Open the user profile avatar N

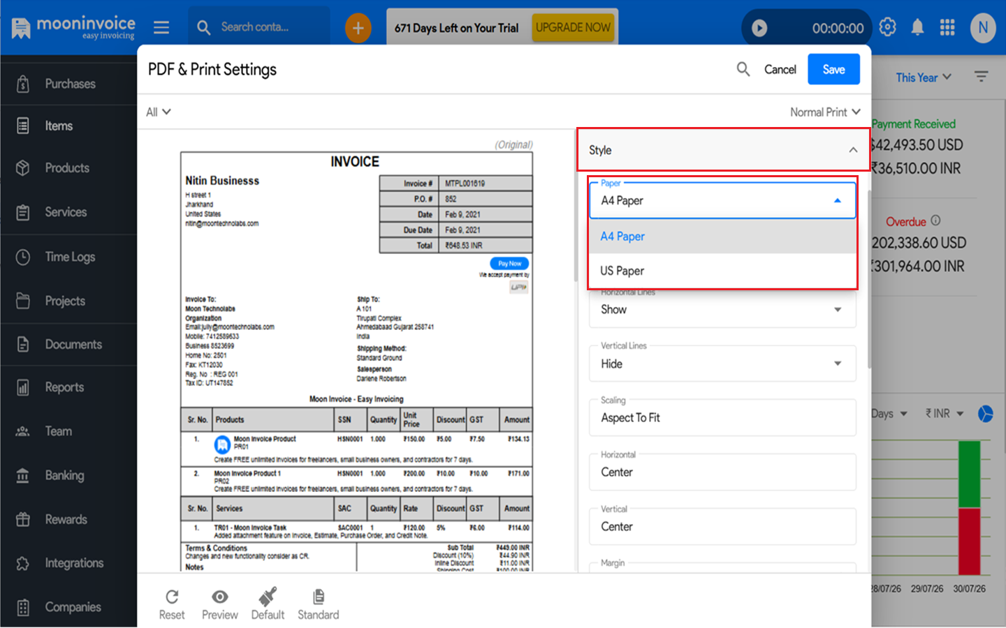pyautogui.click(x=983, y=28)
